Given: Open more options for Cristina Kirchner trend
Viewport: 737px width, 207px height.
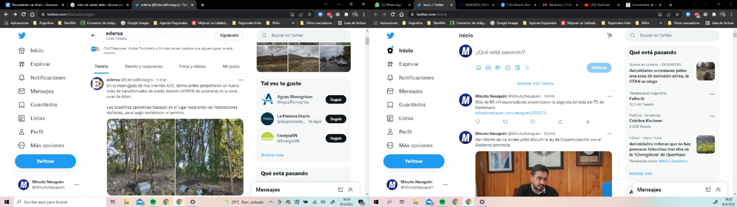Looking at the screenshot, I should click(712, 116).
